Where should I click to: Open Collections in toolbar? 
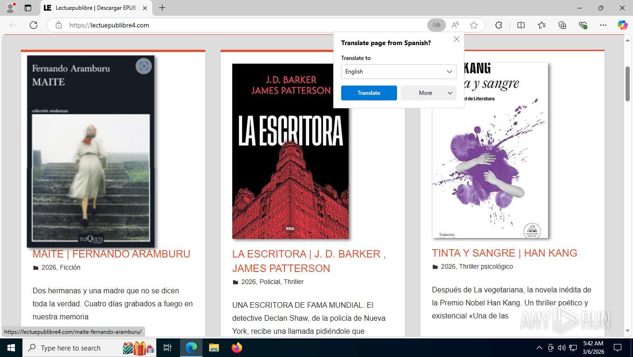coord(562,25)
